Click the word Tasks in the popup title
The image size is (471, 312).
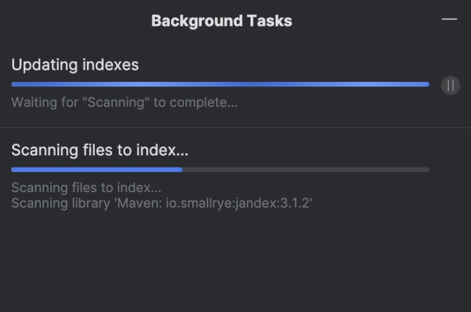[270, 21]
